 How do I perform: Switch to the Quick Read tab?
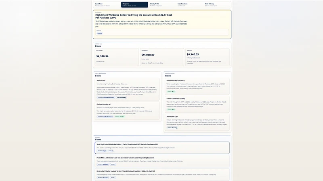tap(107, 5)
